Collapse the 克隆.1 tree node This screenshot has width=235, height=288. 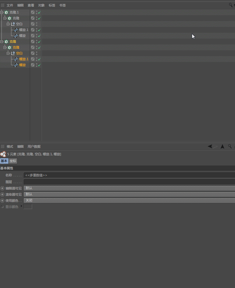point(2,12)
